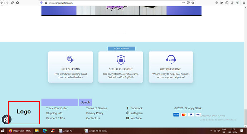Image resolution: width=247 pixels, height=134 pixels.
Task: Visit the Instagram social link
Action: click(134, 113)
